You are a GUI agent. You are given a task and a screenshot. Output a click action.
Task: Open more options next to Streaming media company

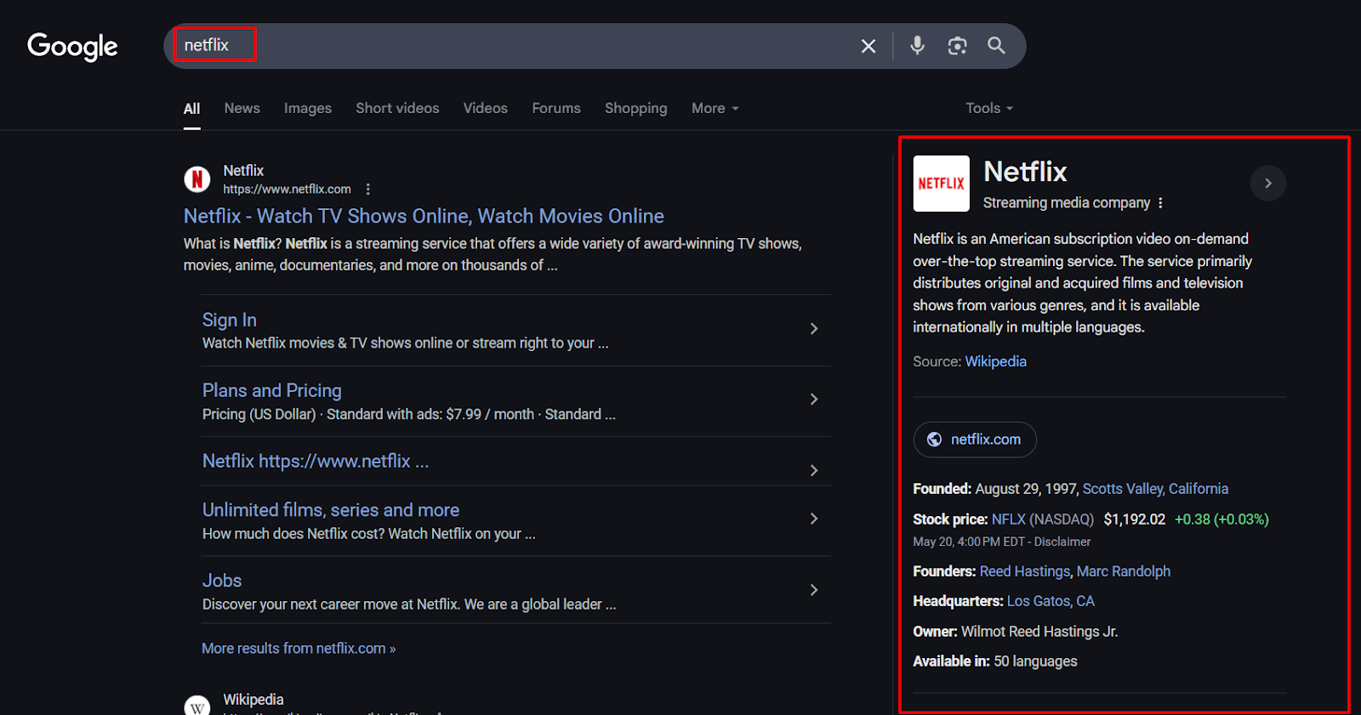[1160, 203]
